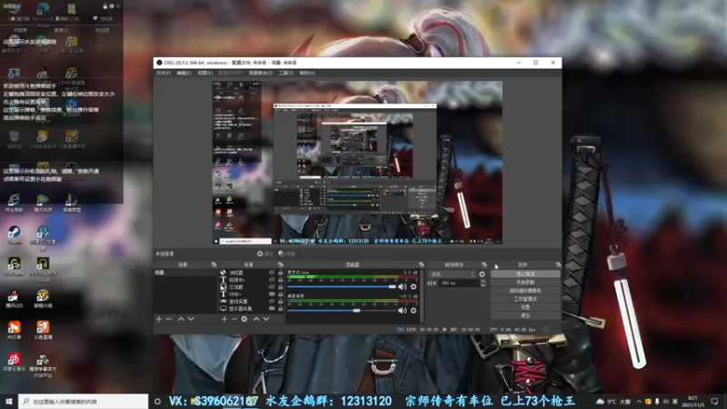Select the 场景 entry in scenes list
The height and width of the screenshot is (409, 727).
click(185, 273)
